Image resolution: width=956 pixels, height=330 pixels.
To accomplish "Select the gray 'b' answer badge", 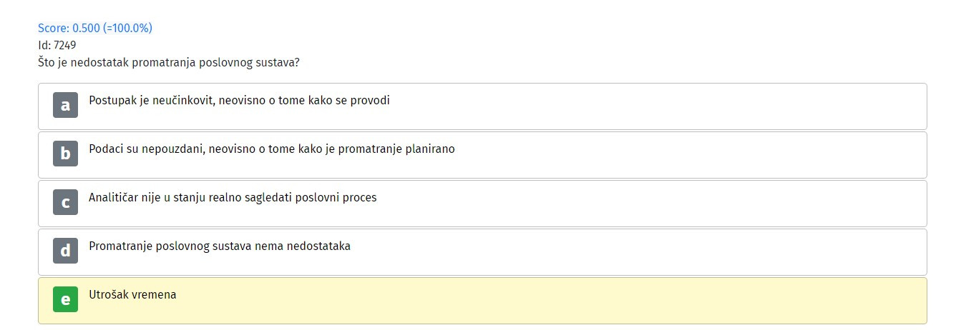I will click(65, 154).
